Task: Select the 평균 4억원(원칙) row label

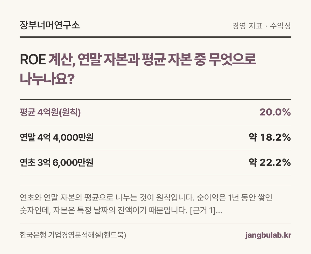Action: click(x=50, y=113)
